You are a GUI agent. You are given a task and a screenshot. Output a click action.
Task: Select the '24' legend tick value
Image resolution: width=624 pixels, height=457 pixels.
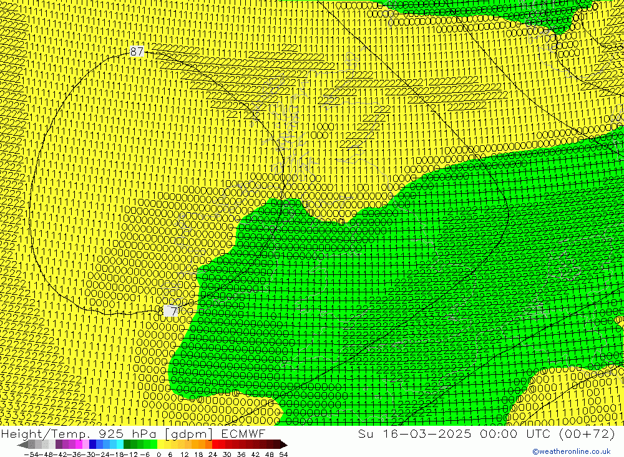213,455
